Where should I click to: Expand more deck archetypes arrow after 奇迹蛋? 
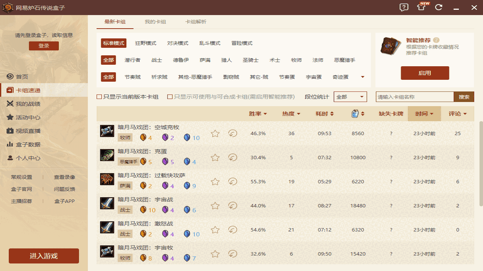(363, 77)
